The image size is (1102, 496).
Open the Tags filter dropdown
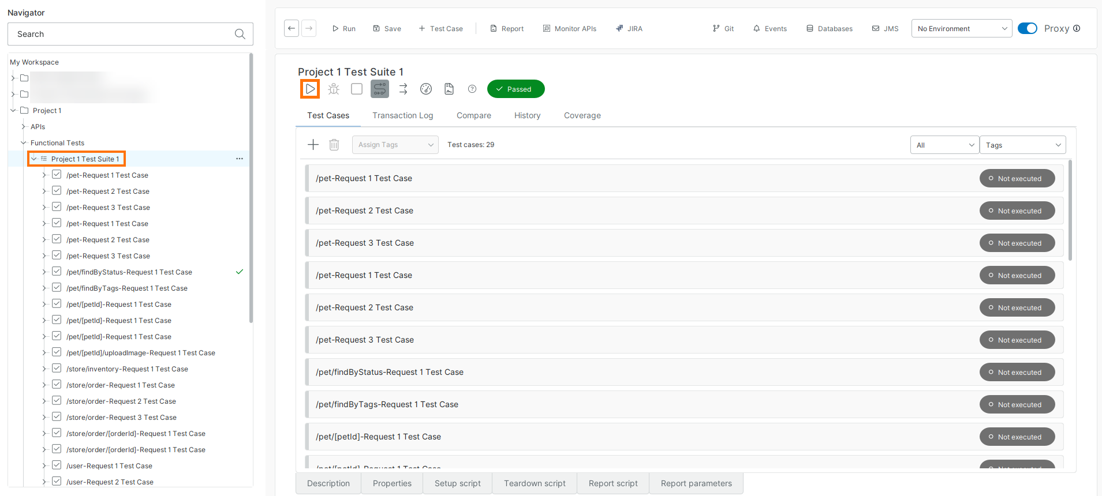click(1022, 145)
